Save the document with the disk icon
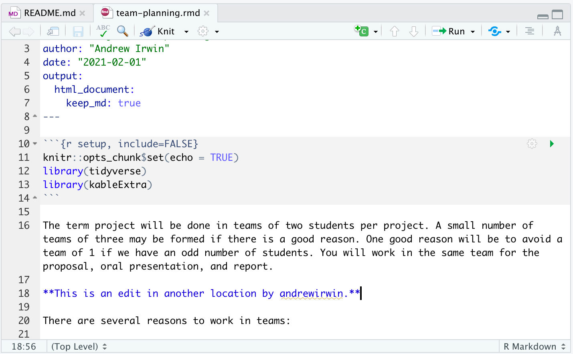 click(78, 31)
